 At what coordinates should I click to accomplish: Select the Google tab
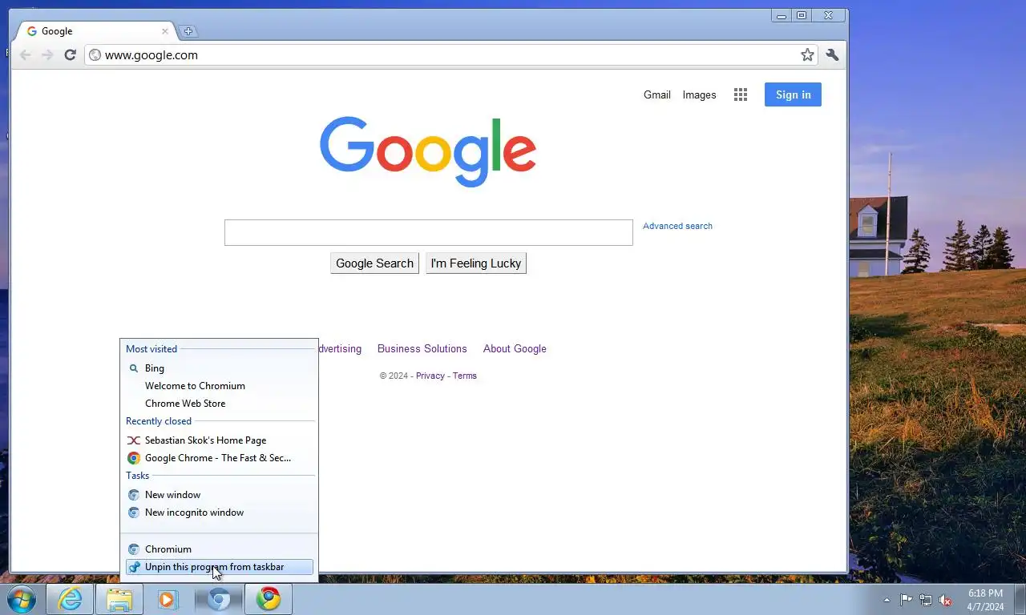click(96, 31)
